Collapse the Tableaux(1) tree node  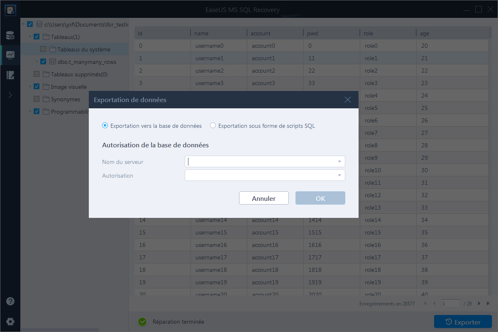pyautogui.click(x=30, y=37)
